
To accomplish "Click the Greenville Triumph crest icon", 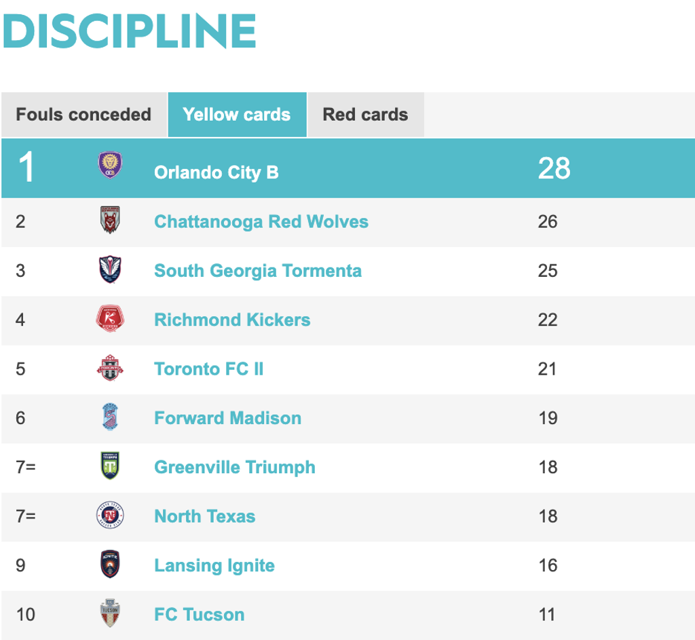I will coord(110,466).
